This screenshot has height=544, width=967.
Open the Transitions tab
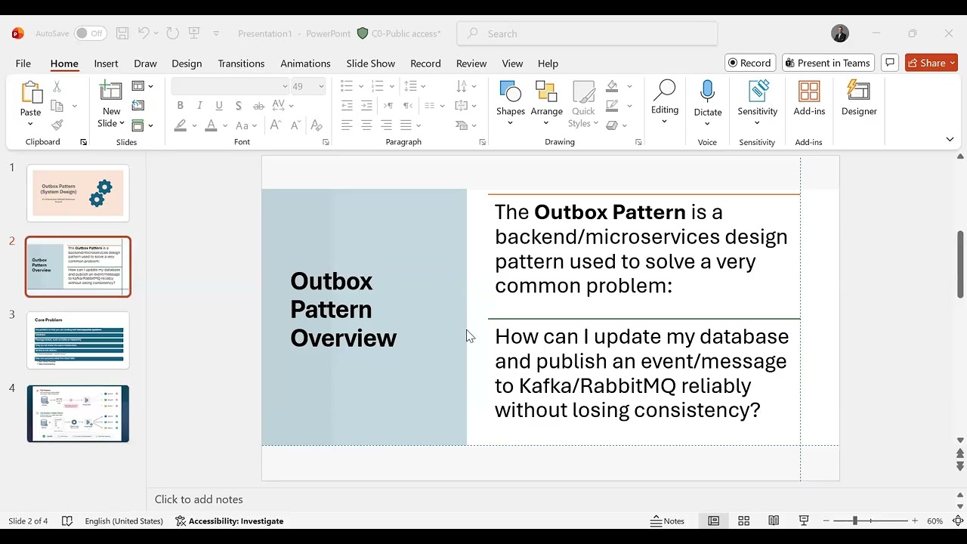pos(241,63)
